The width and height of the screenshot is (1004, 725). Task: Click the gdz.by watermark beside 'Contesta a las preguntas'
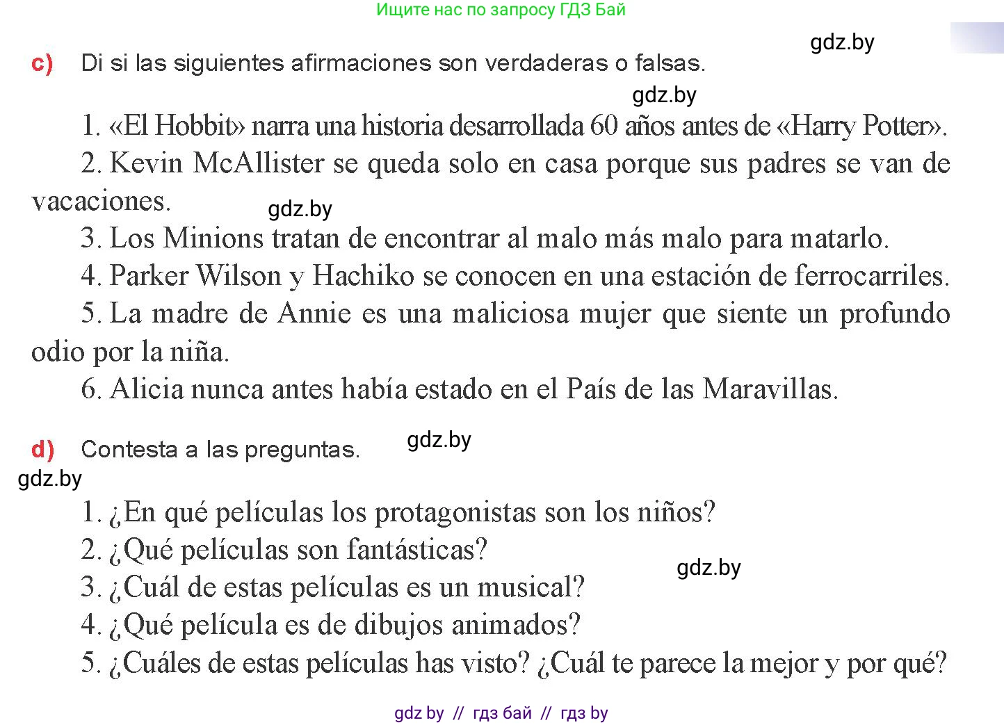click(439, 440)
